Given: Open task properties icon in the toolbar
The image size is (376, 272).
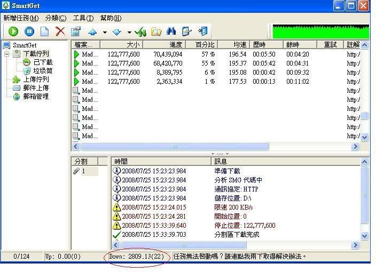Looking at the screenshot, I should coord(76,31).
